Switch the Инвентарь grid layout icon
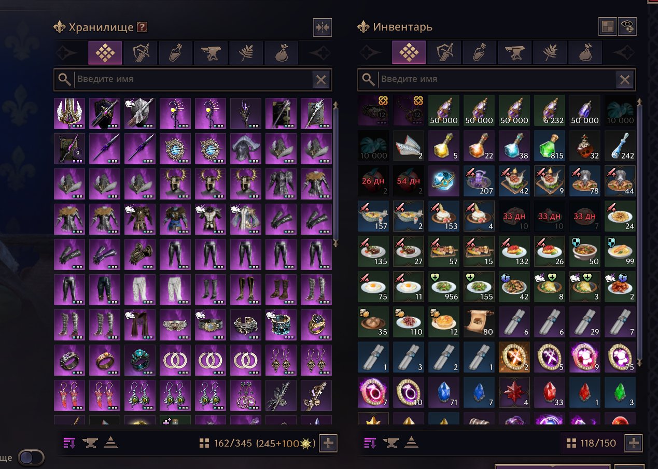This screenshot has height=469, width=658. pyautogui.click(x=607, y=26)
